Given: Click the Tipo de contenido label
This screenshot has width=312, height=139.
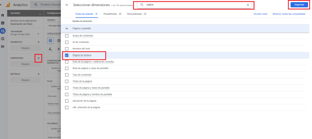Looking at the screenshot, I should tap(82, 75).
